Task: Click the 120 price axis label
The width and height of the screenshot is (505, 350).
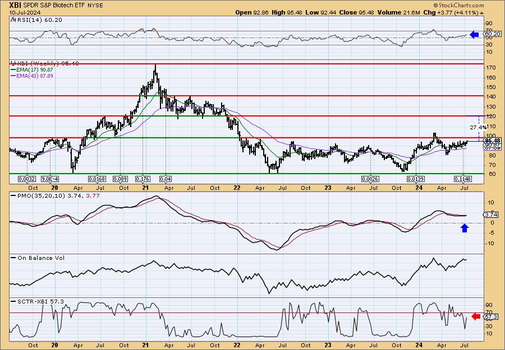Action: click(491, 116)
